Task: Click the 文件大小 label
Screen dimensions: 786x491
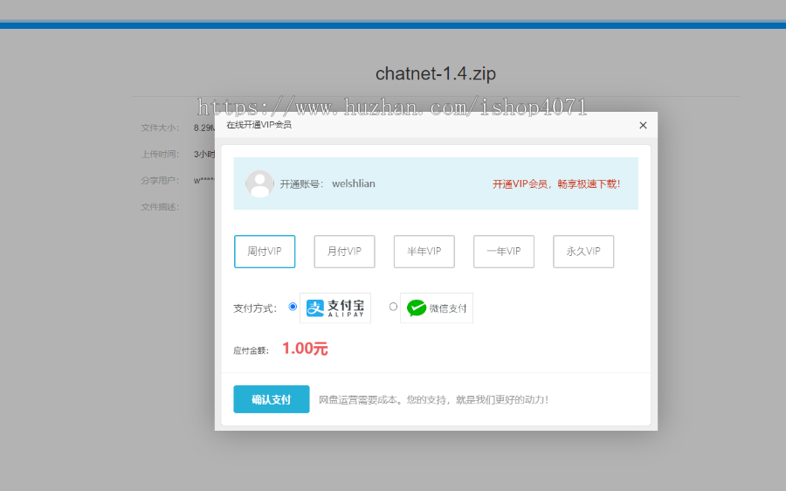Action: 160,128
